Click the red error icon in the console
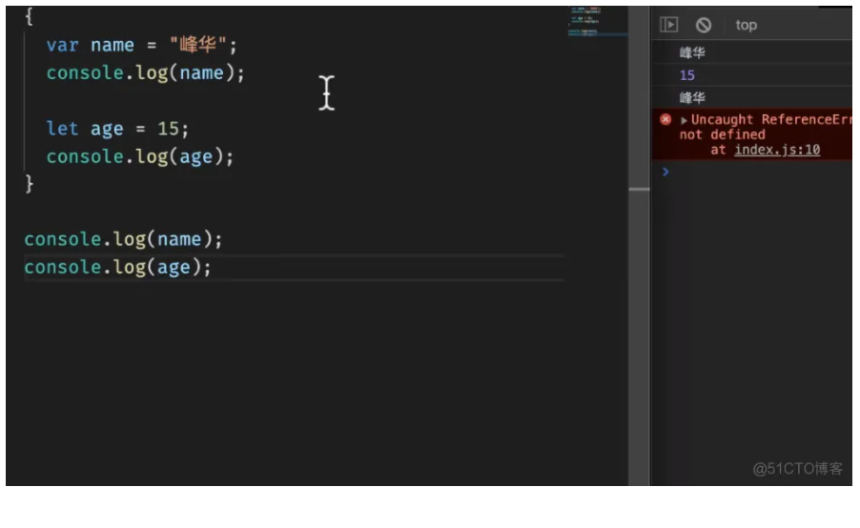Image resolution: width=860 pixels, height=528 pixels. click(665, 119)
